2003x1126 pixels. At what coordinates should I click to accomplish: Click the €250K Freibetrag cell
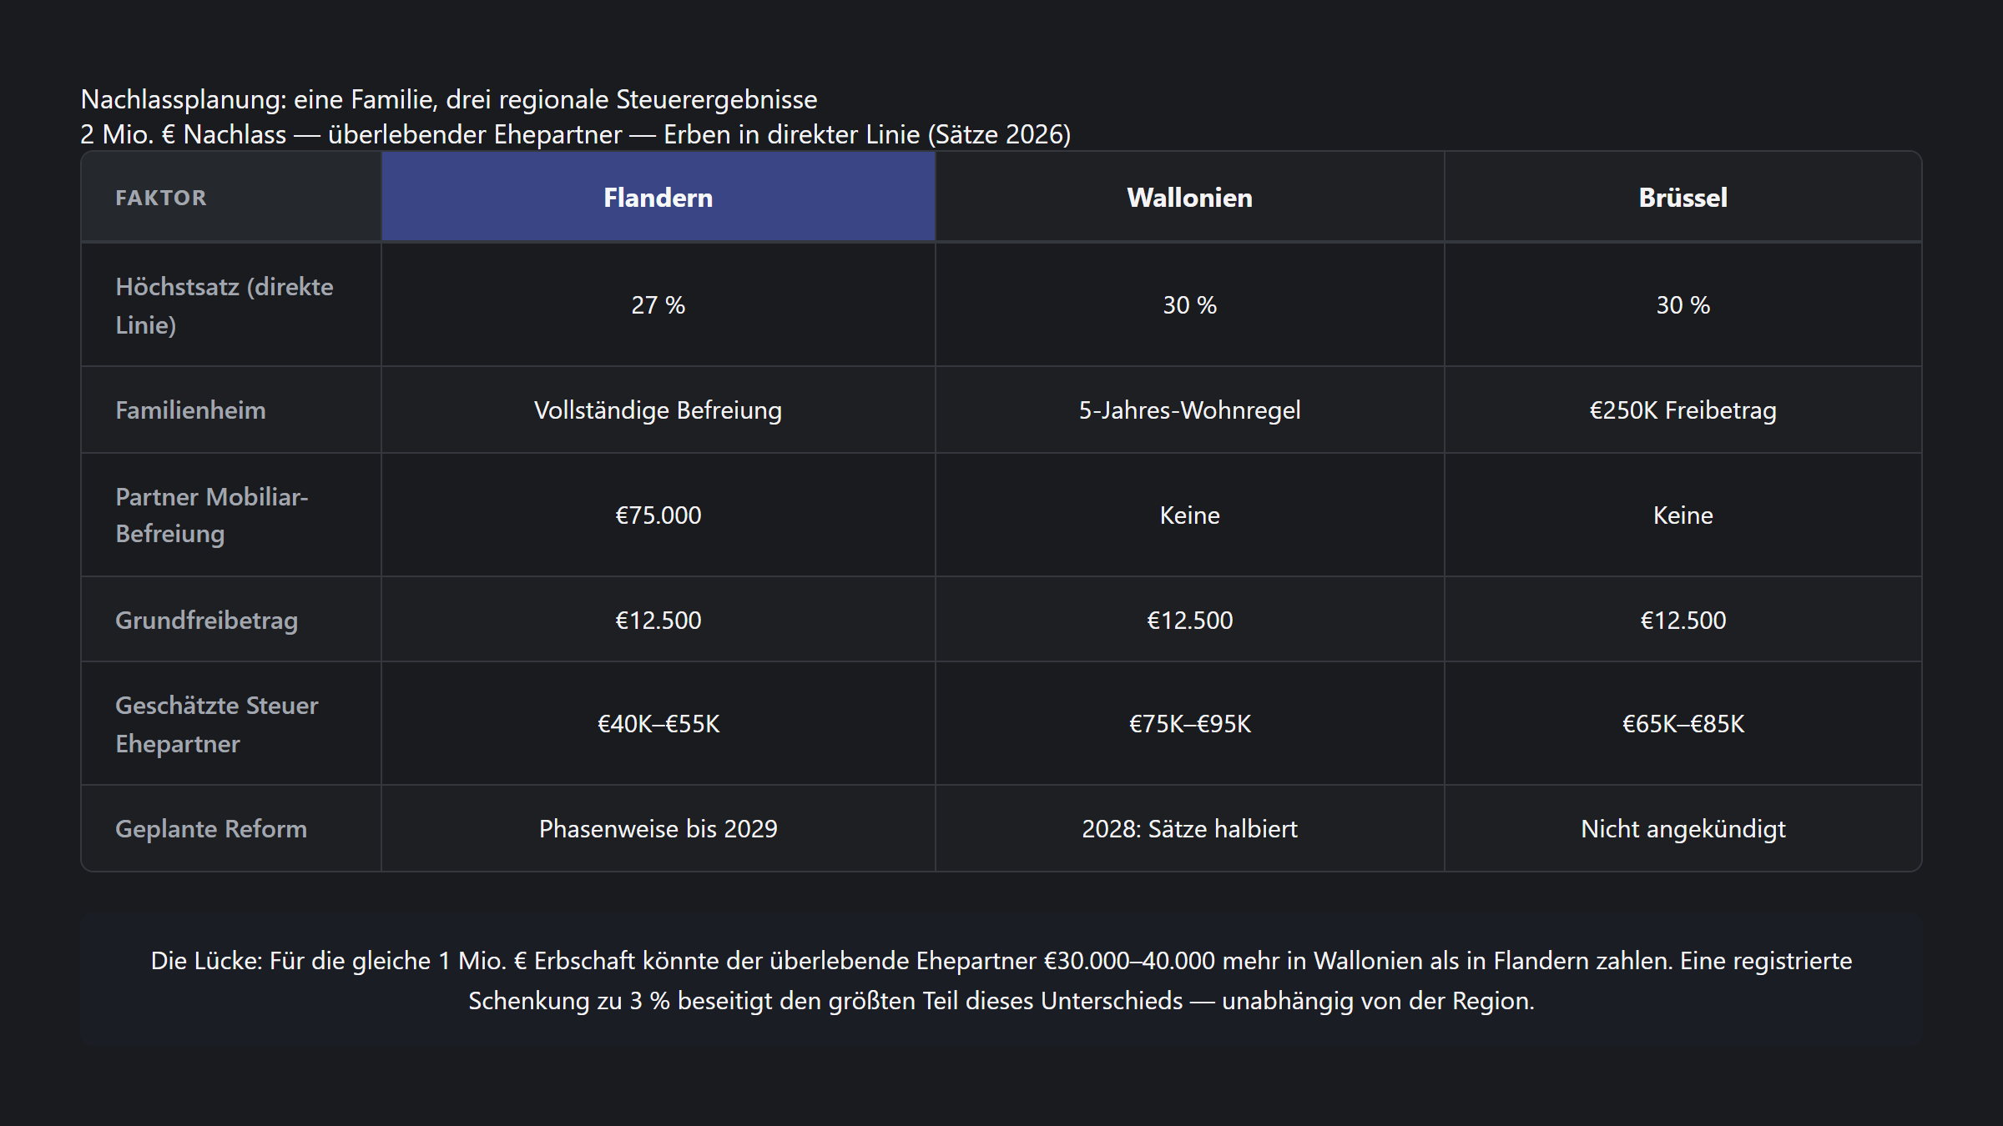[x=1683, y=410]
